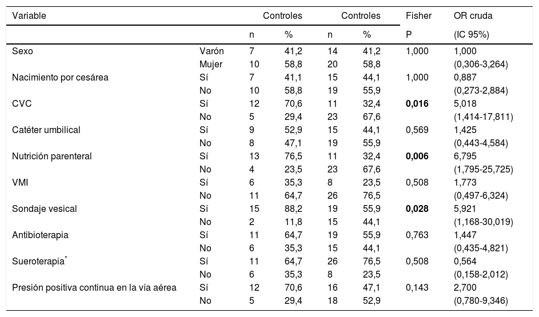
Task: Select the Fisher column header
Action: click(x=418, y=16)
